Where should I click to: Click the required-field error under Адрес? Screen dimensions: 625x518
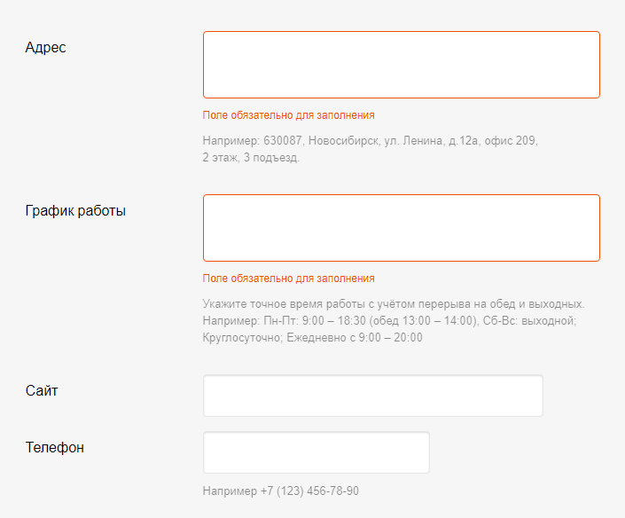[288, 115]
